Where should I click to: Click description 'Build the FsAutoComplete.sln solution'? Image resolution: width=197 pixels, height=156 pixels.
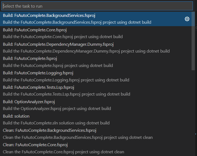click(x=56, y=123)
